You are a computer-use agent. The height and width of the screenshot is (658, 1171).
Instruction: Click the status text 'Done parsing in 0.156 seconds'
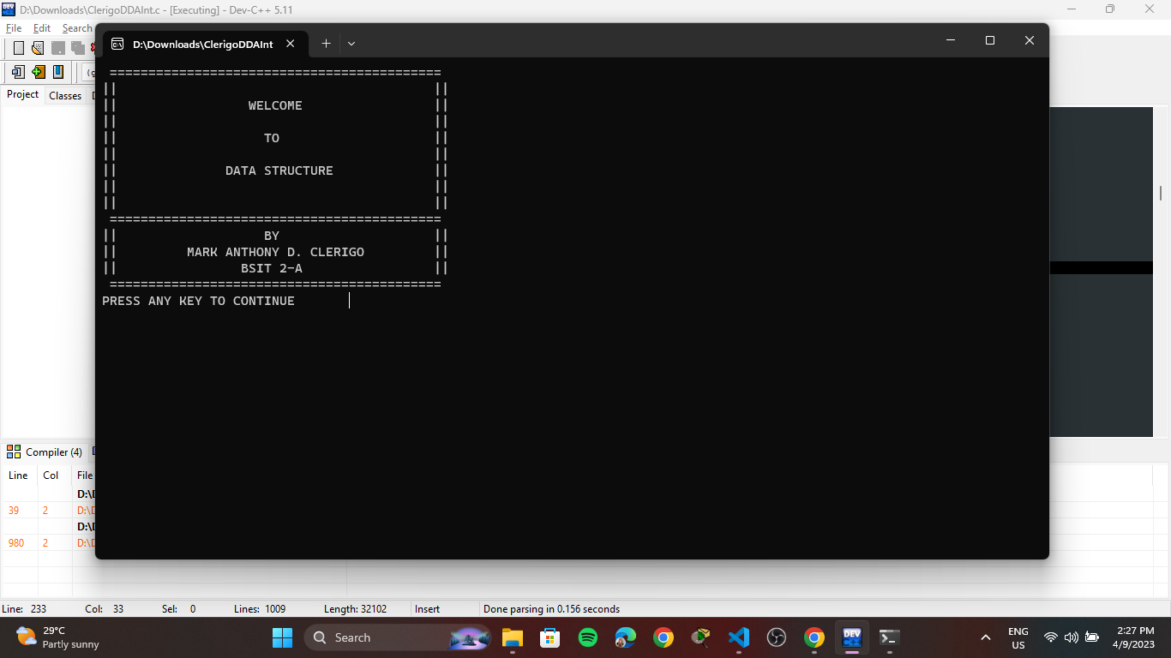coord(551,609)
